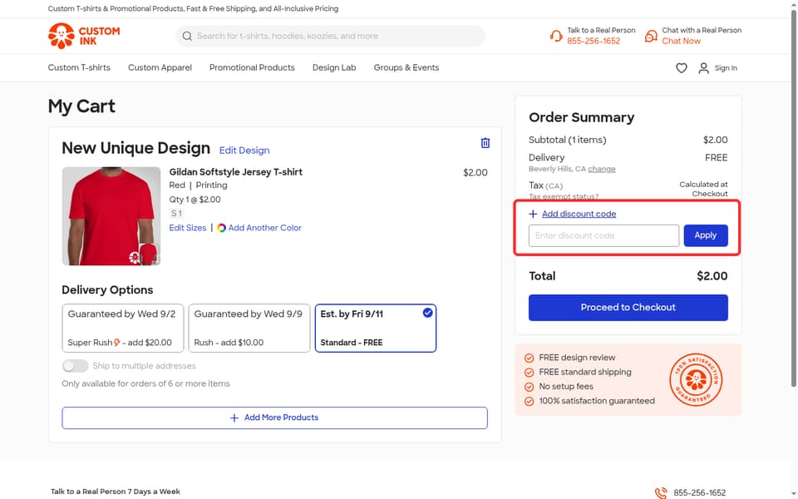Click the Apply discount button
This screenshot has height=499, width=798.
[x=706, y=235]
